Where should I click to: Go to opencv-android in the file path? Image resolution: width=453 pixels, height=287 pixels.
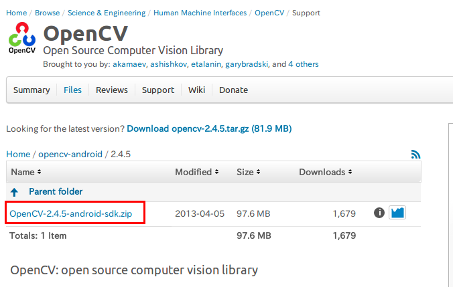[x=70, y=154]
